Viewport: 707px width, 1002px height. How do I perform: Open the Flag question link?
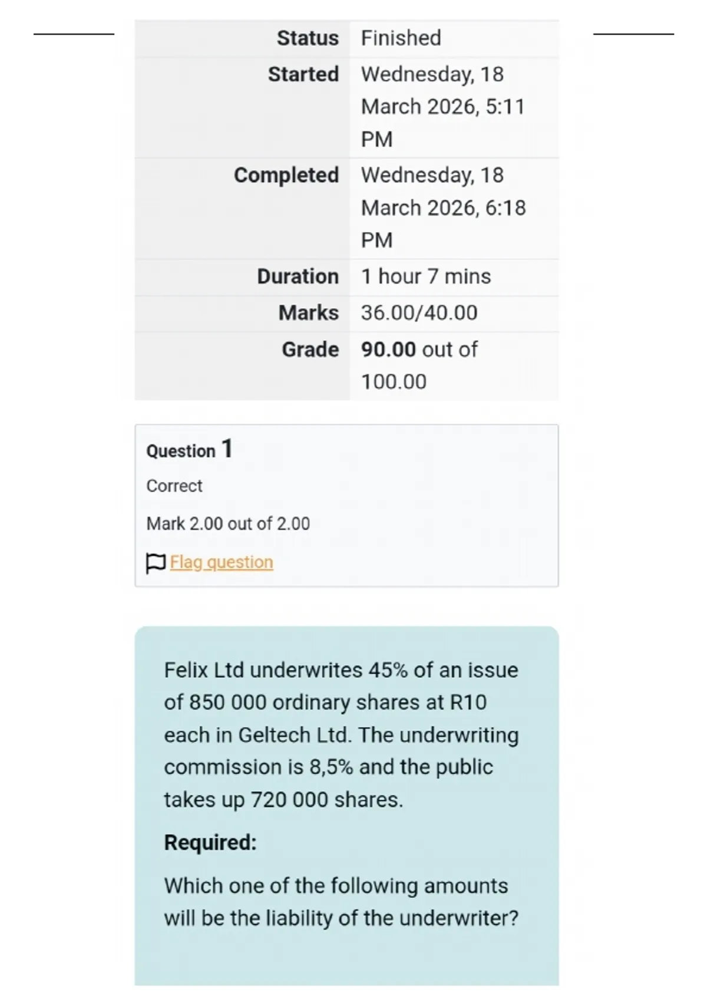222,562
